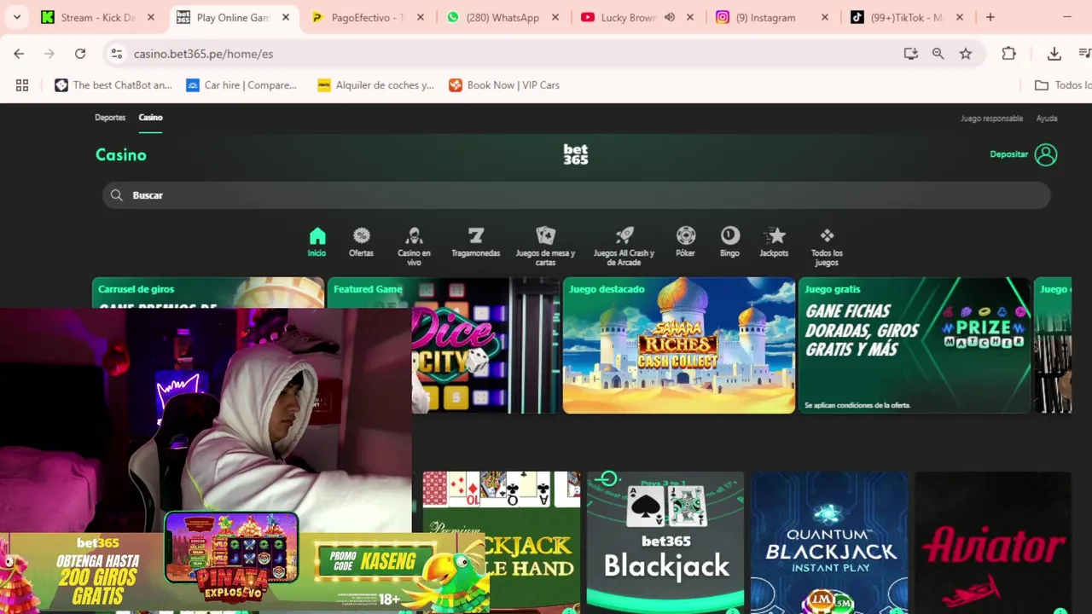Open The best ChatBot bookmark
The width and height of the screenshot is (1092, 614).
(x=113, y=85)
